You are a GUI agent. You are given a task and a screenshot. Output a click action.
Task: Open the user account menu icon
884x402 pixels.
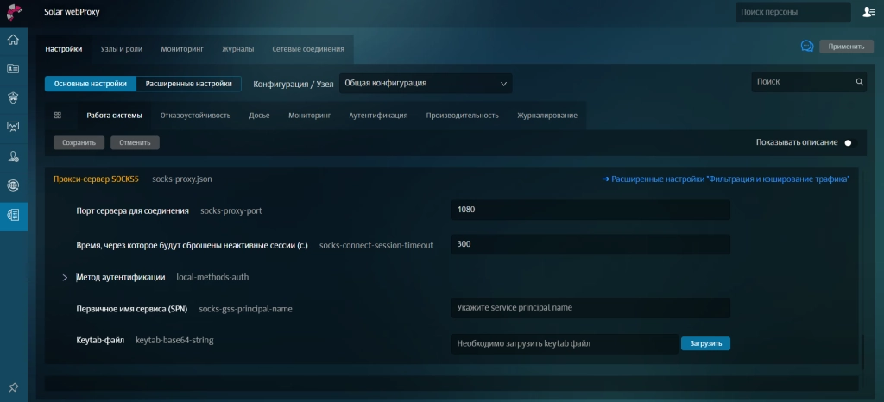click(x=868, y=12)
